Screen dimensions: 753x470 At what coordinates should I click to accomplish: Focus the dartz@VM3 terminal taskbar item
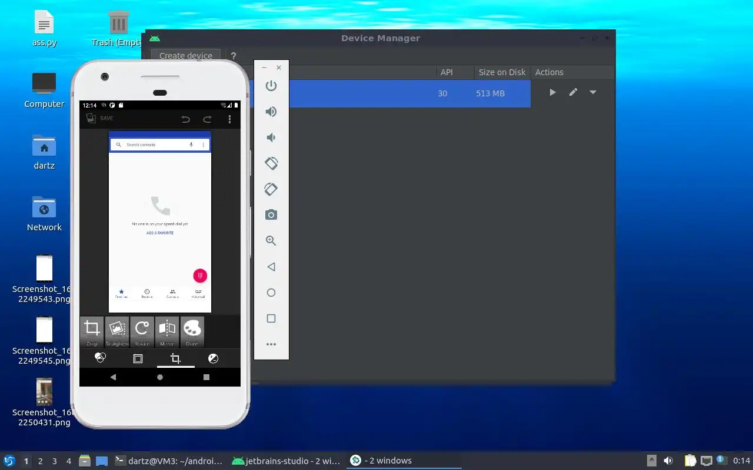(x=169, y=461)
